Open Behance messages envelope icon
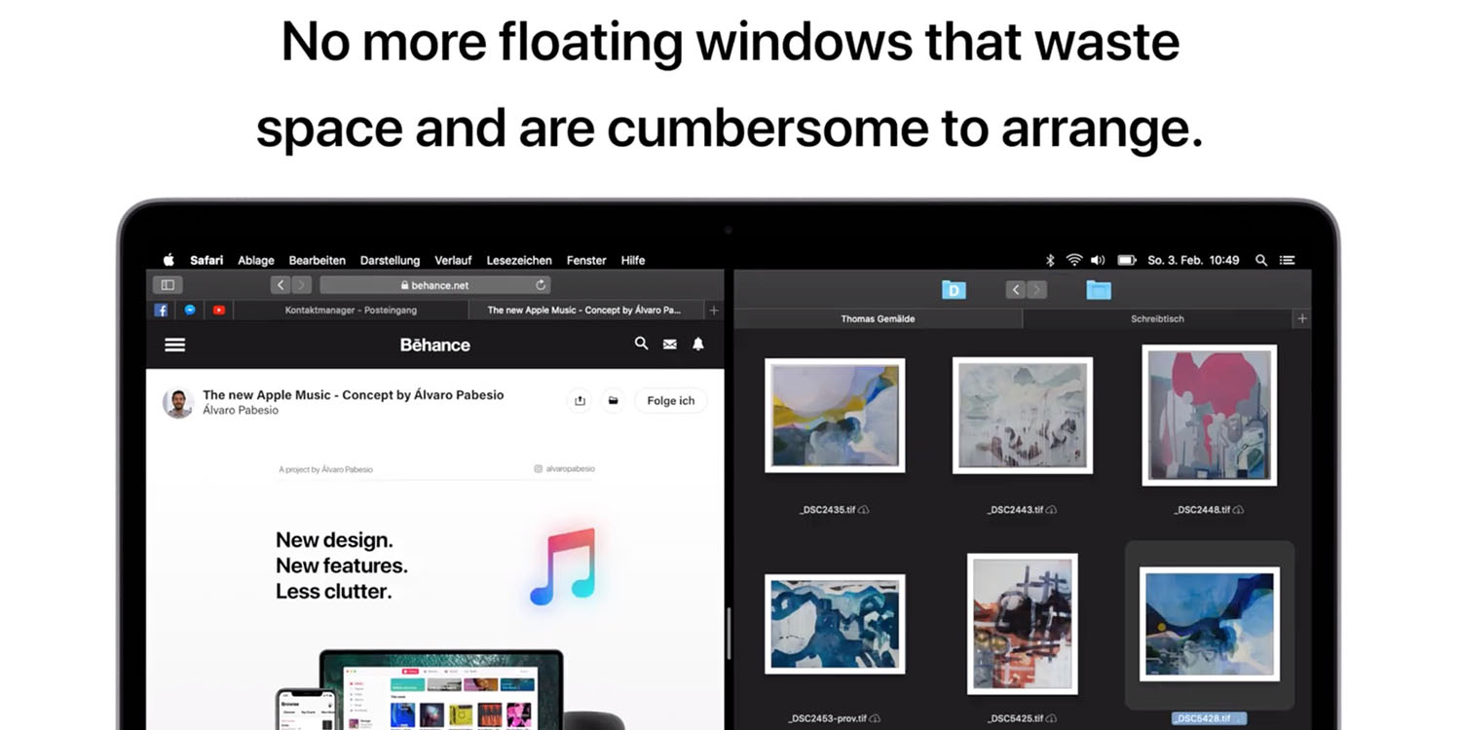Viewport: 1461px width, 730px height. (x=670, y=345)
